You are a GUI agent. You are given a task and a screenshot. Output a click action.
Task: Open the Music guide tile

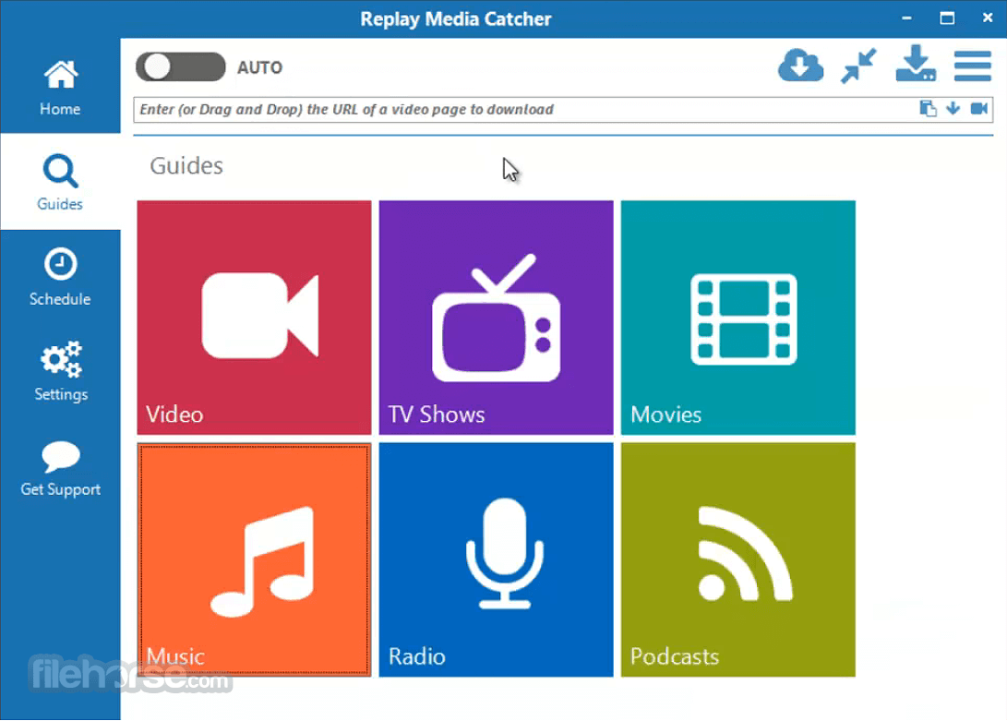[255, 559]
